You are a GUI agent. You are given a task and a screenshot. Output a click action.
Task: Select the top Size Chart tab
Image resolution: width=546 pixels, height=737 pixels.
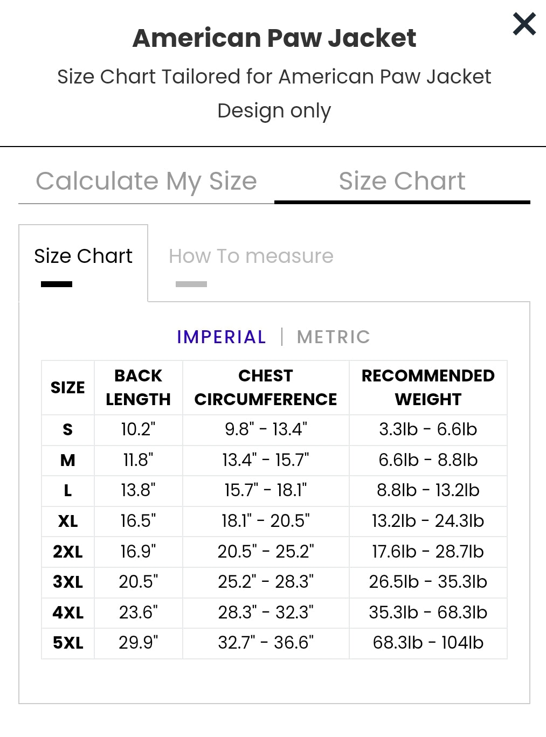(x=402, y=181)
